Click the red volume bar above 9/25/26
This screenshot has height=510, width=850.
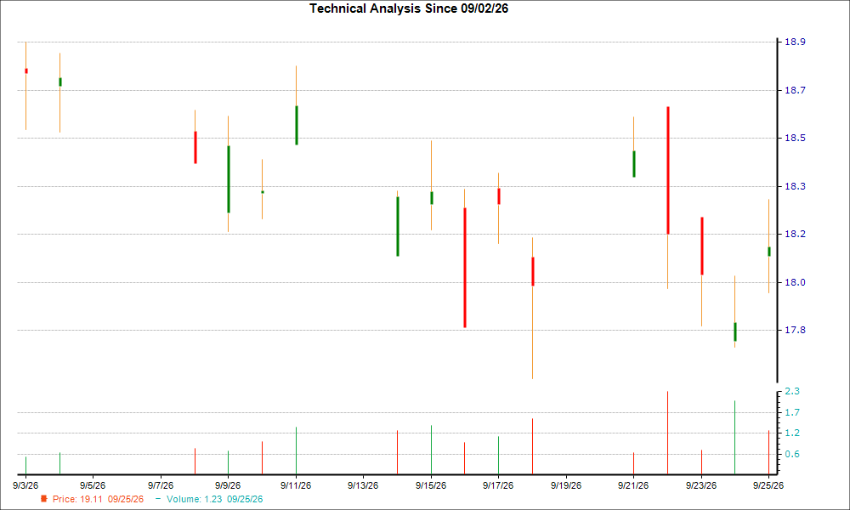coord(768,452)
